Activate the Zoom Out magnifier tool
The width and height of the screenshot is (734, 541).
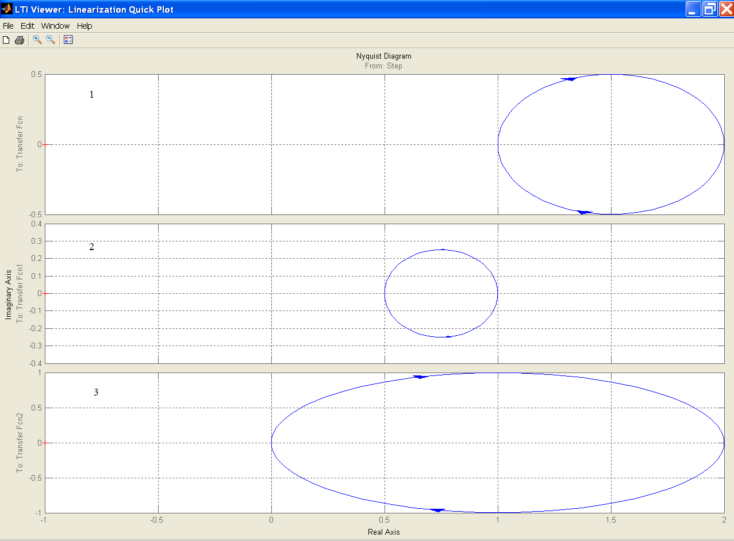[51, 40]
